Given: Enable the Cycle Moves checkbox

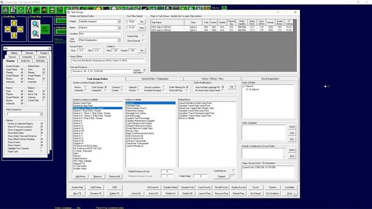Looking at the screenshot, I should [x=234, y=171].
